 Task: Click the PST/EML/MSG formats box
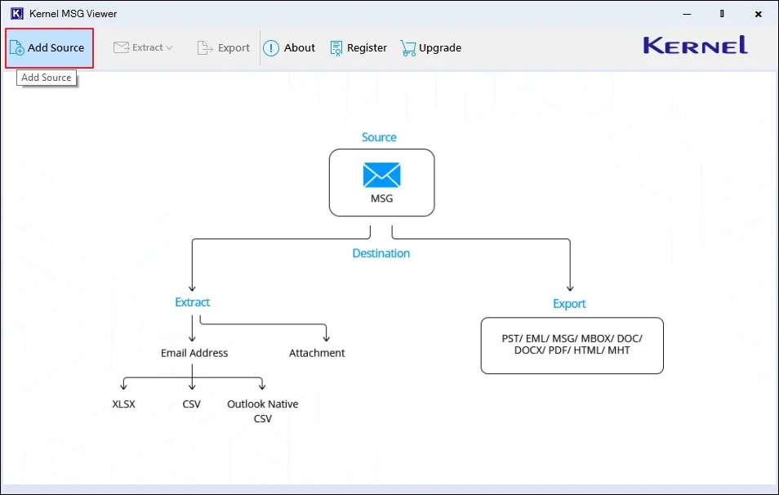572,346
